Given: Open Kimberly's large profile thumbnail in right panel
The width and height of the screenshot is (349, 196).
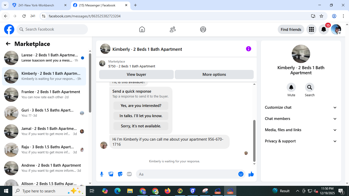Looking at the screenshot, I should pyautogui.click(x=301, y=54).
